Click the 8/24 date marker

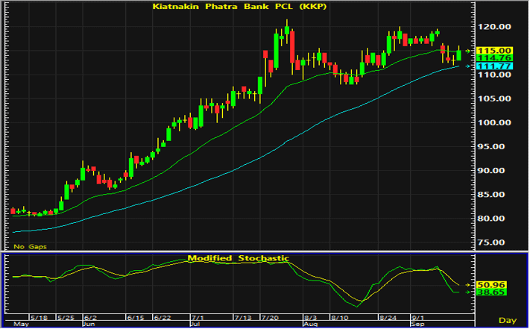388,318
